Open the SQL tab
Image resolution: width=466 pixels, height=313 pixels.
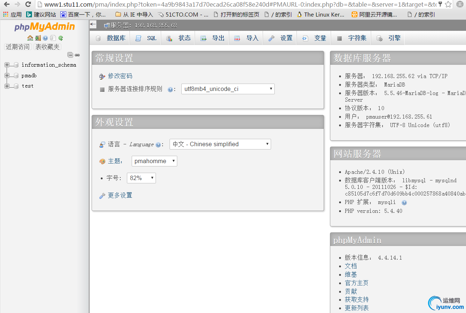pyautogui.click(x=146, y=38)
